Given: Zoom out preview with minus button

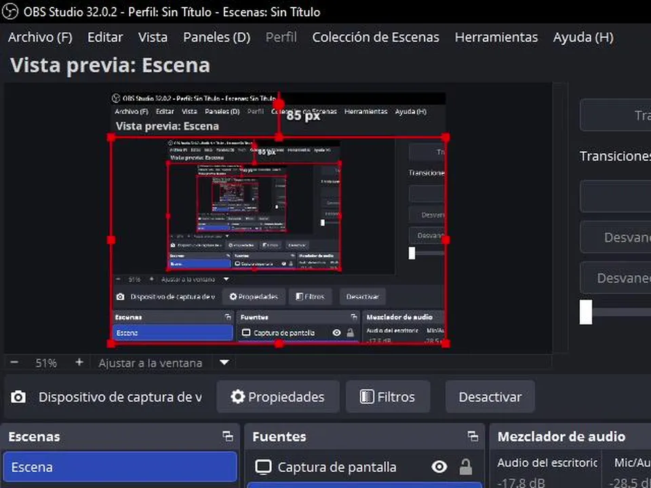Looking at the screenshot, I should pos(14,362).
